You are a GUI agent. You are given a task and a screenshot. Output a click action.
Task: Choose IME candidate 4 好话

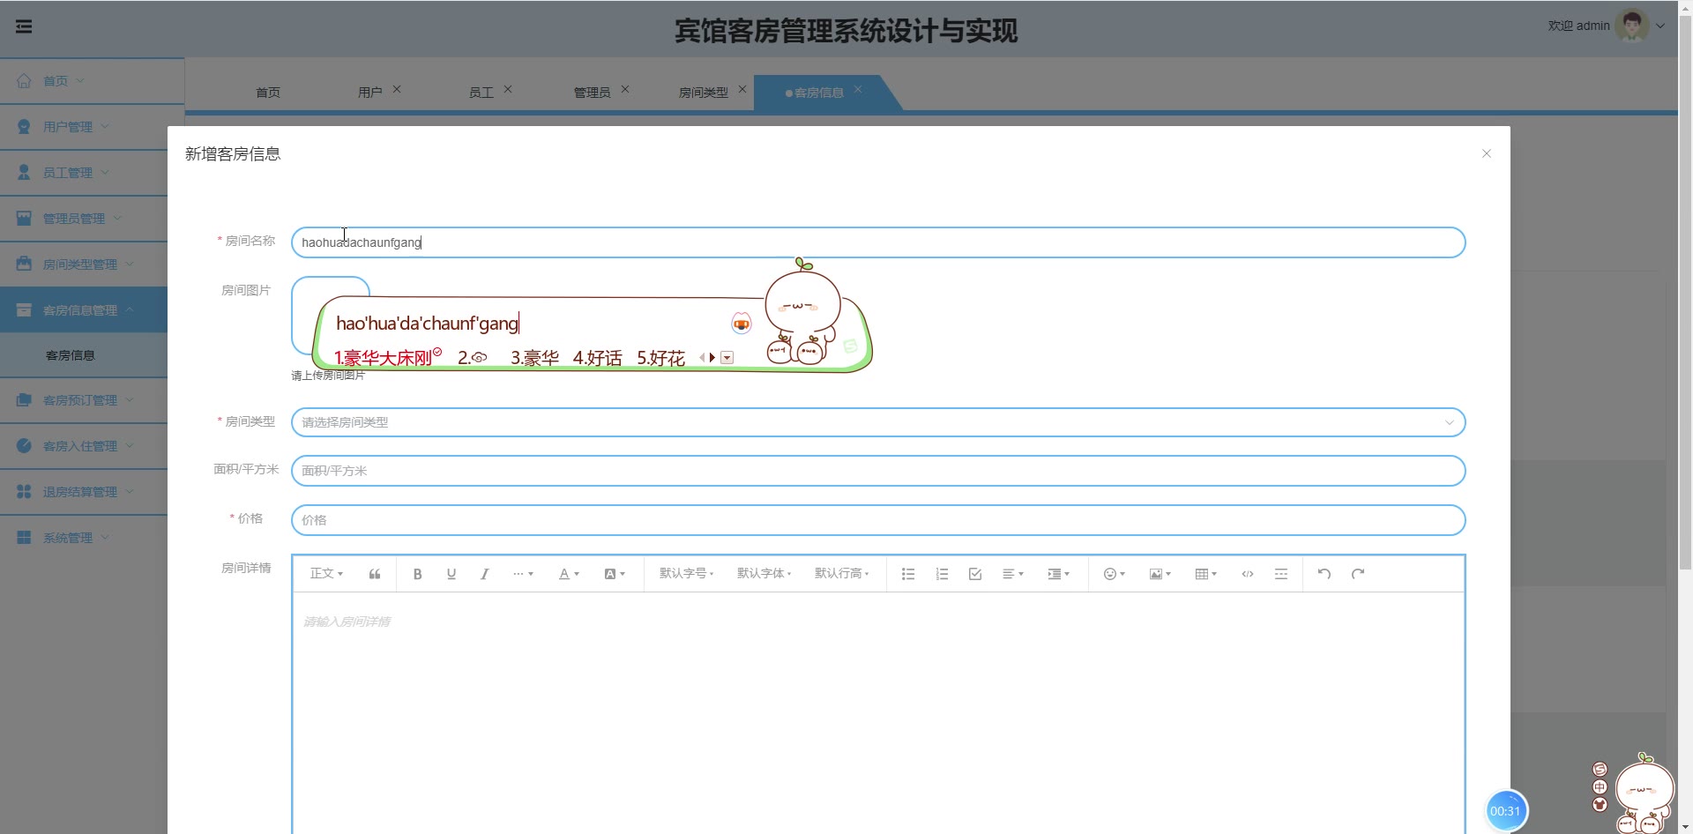click(597, 358)
